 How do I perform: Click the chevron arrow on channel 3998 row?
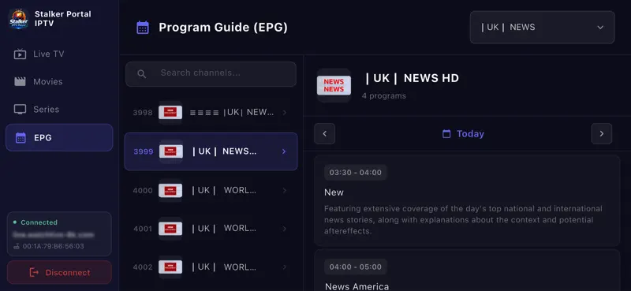pos(285,113)
